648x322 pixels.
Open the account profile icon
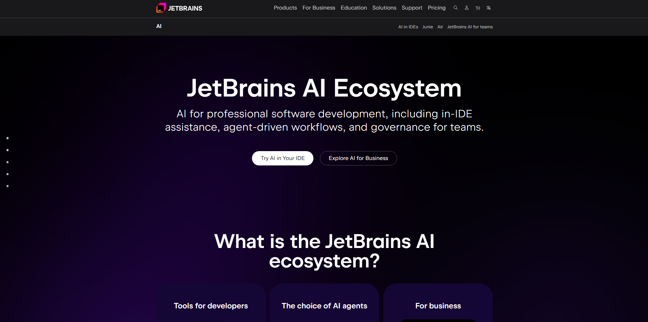(x=467, y=8)
